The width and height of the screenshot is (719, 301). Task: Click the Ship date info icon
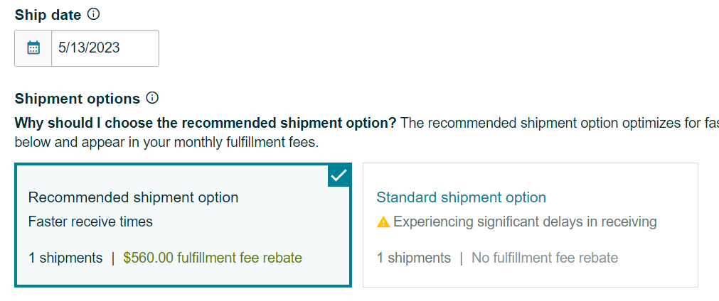[x=93, y=14]
